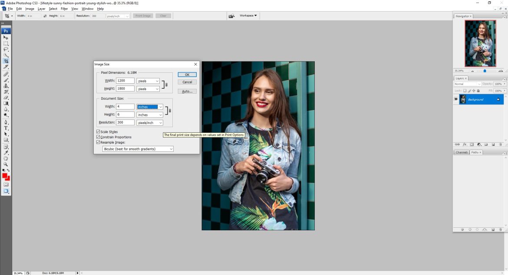
Task: Switch to the Channels tab
Action: coord(461,152)
